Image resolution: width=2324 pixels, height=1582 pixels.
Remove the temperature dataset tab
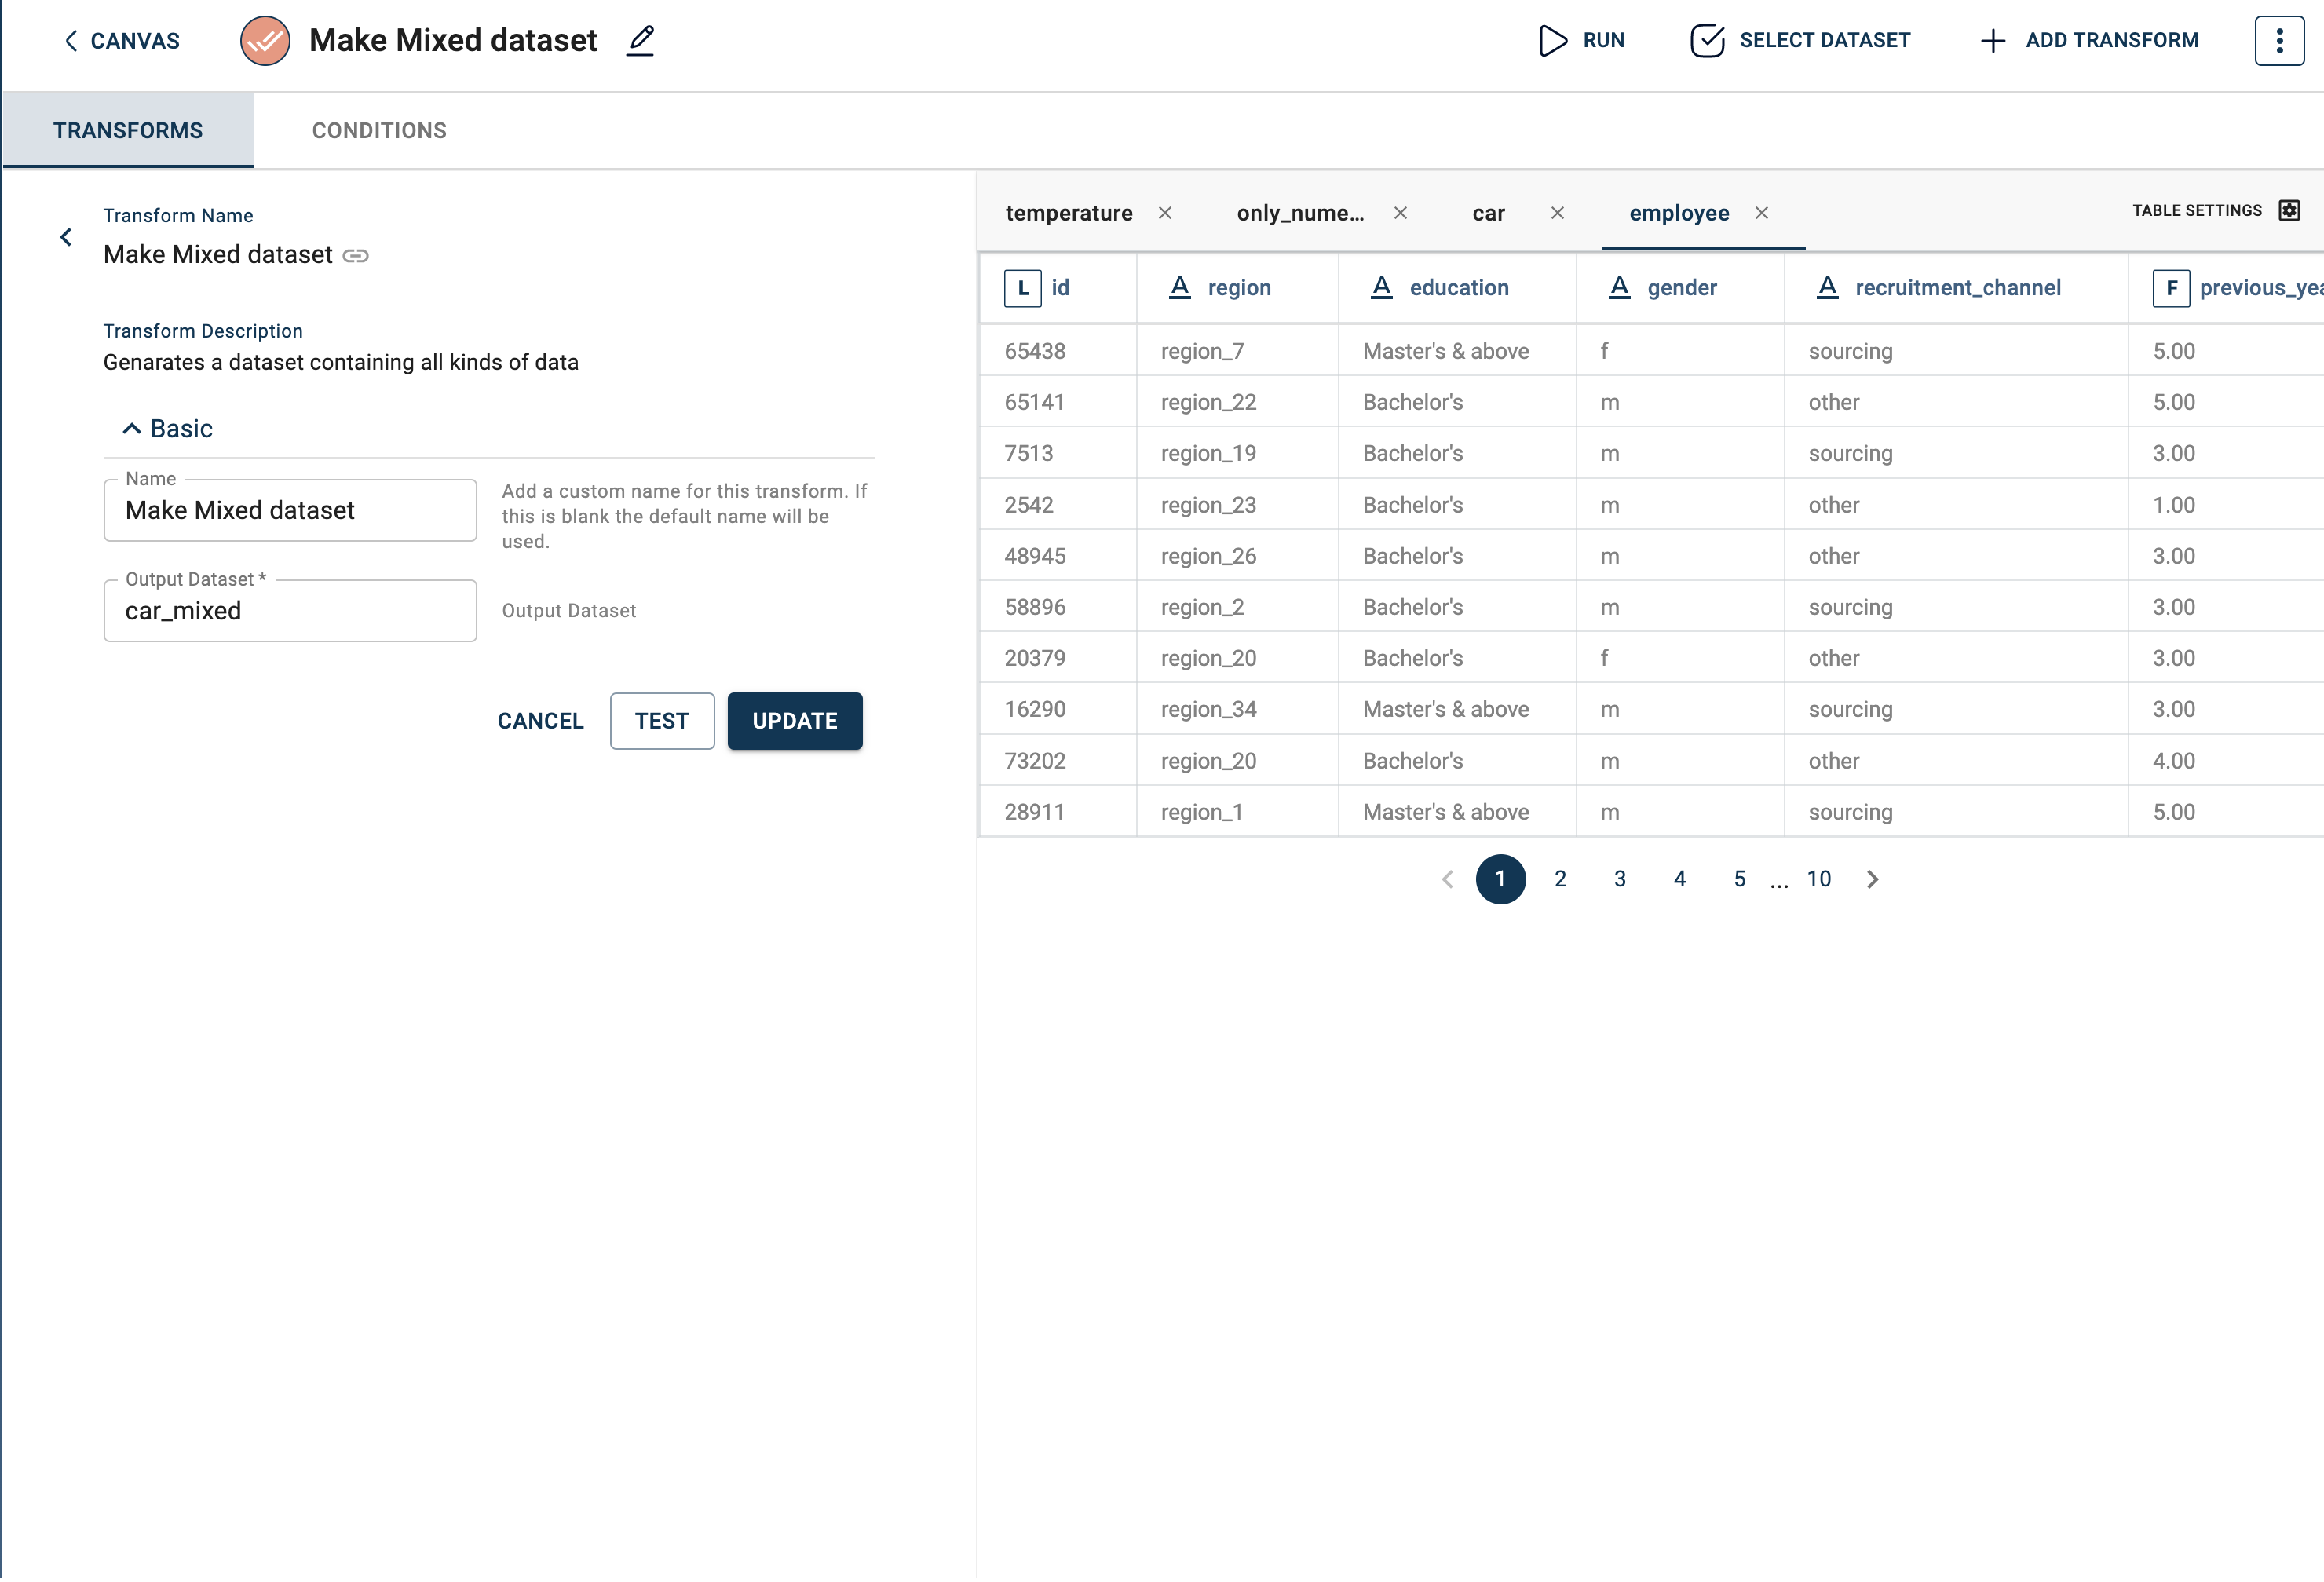pyautogui.click(x=1165, y=212)
